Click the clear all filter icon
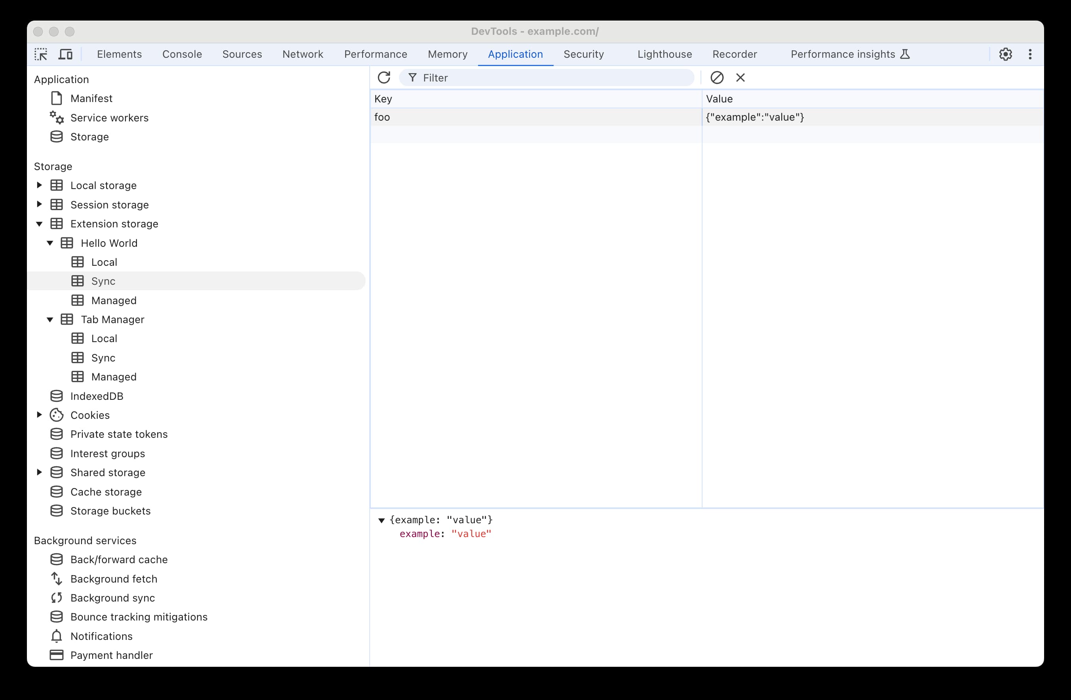The height and width of the screenshot is (700, 1071). click(717, 78)
